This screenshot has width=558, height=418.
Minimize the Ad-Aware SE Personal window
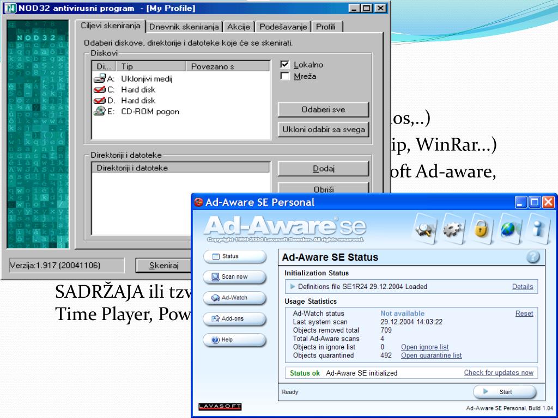coord(520,202)
